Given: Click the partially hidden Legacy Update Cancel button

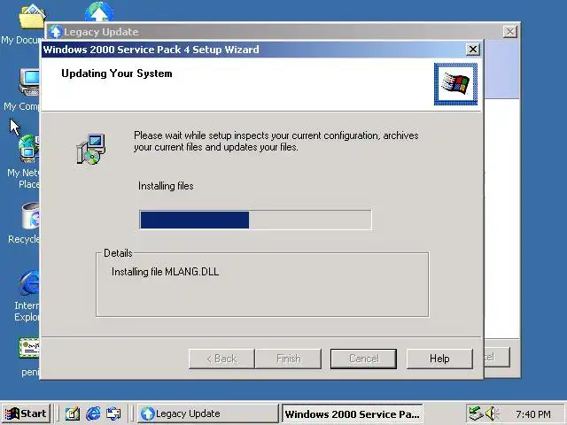Looking at the screenshot, I should [x=497, y=357].
